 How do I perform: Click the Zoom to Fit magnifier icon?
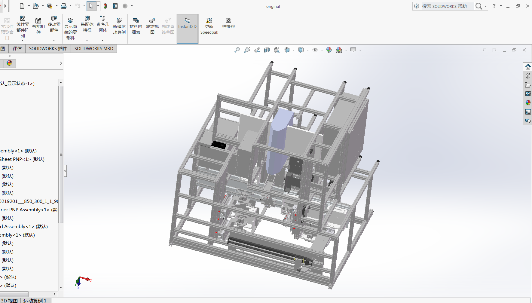pos(237,50)
